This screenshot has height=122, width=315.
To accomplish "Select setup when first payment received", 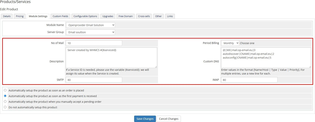I will [x=5, y=96].
